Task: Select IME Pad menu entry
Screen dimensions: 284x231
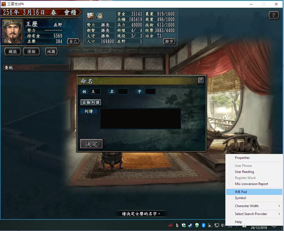Action: (254, 192)
